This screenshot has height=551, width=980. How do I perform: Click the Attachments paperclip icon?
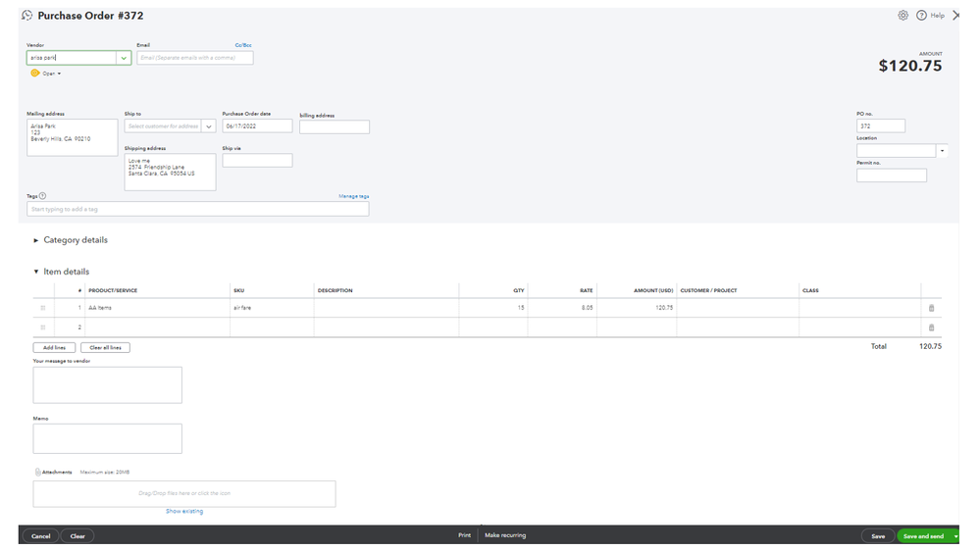37,473
